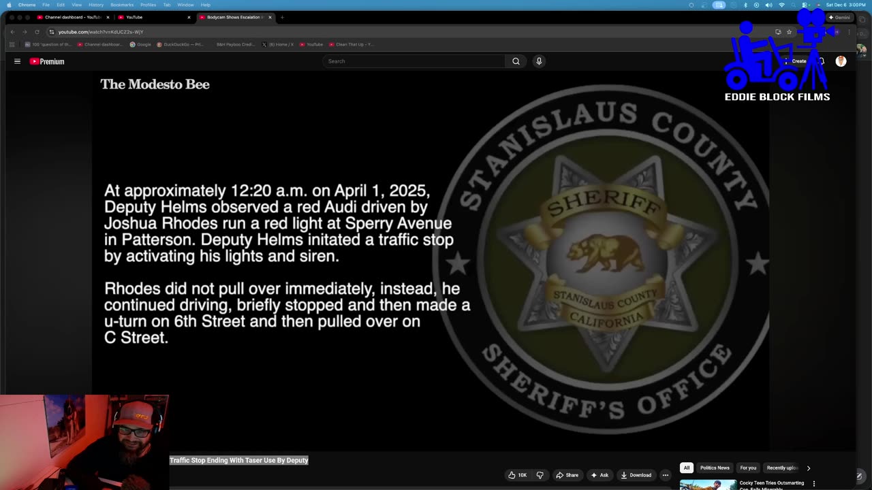Start voice search with microphone icon
This screenshot has width=872, height=490.
(x=539, y=61)
